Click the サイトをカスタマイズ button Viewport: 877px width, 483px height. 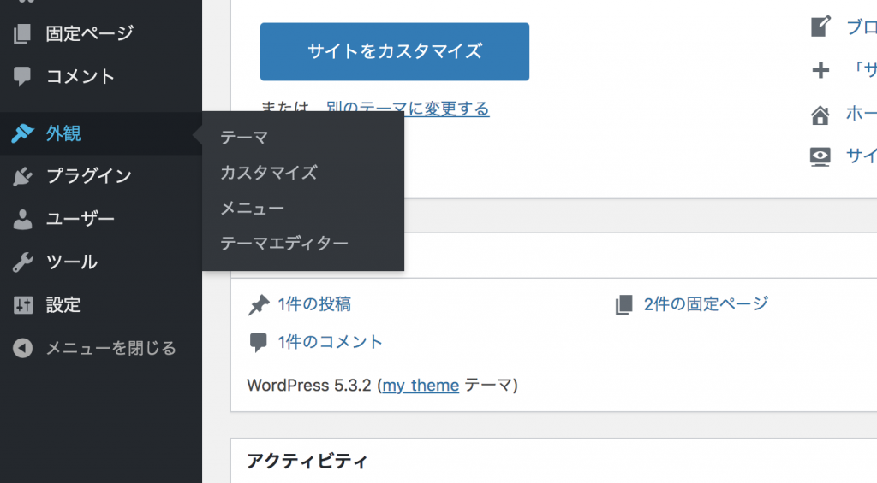394,51
